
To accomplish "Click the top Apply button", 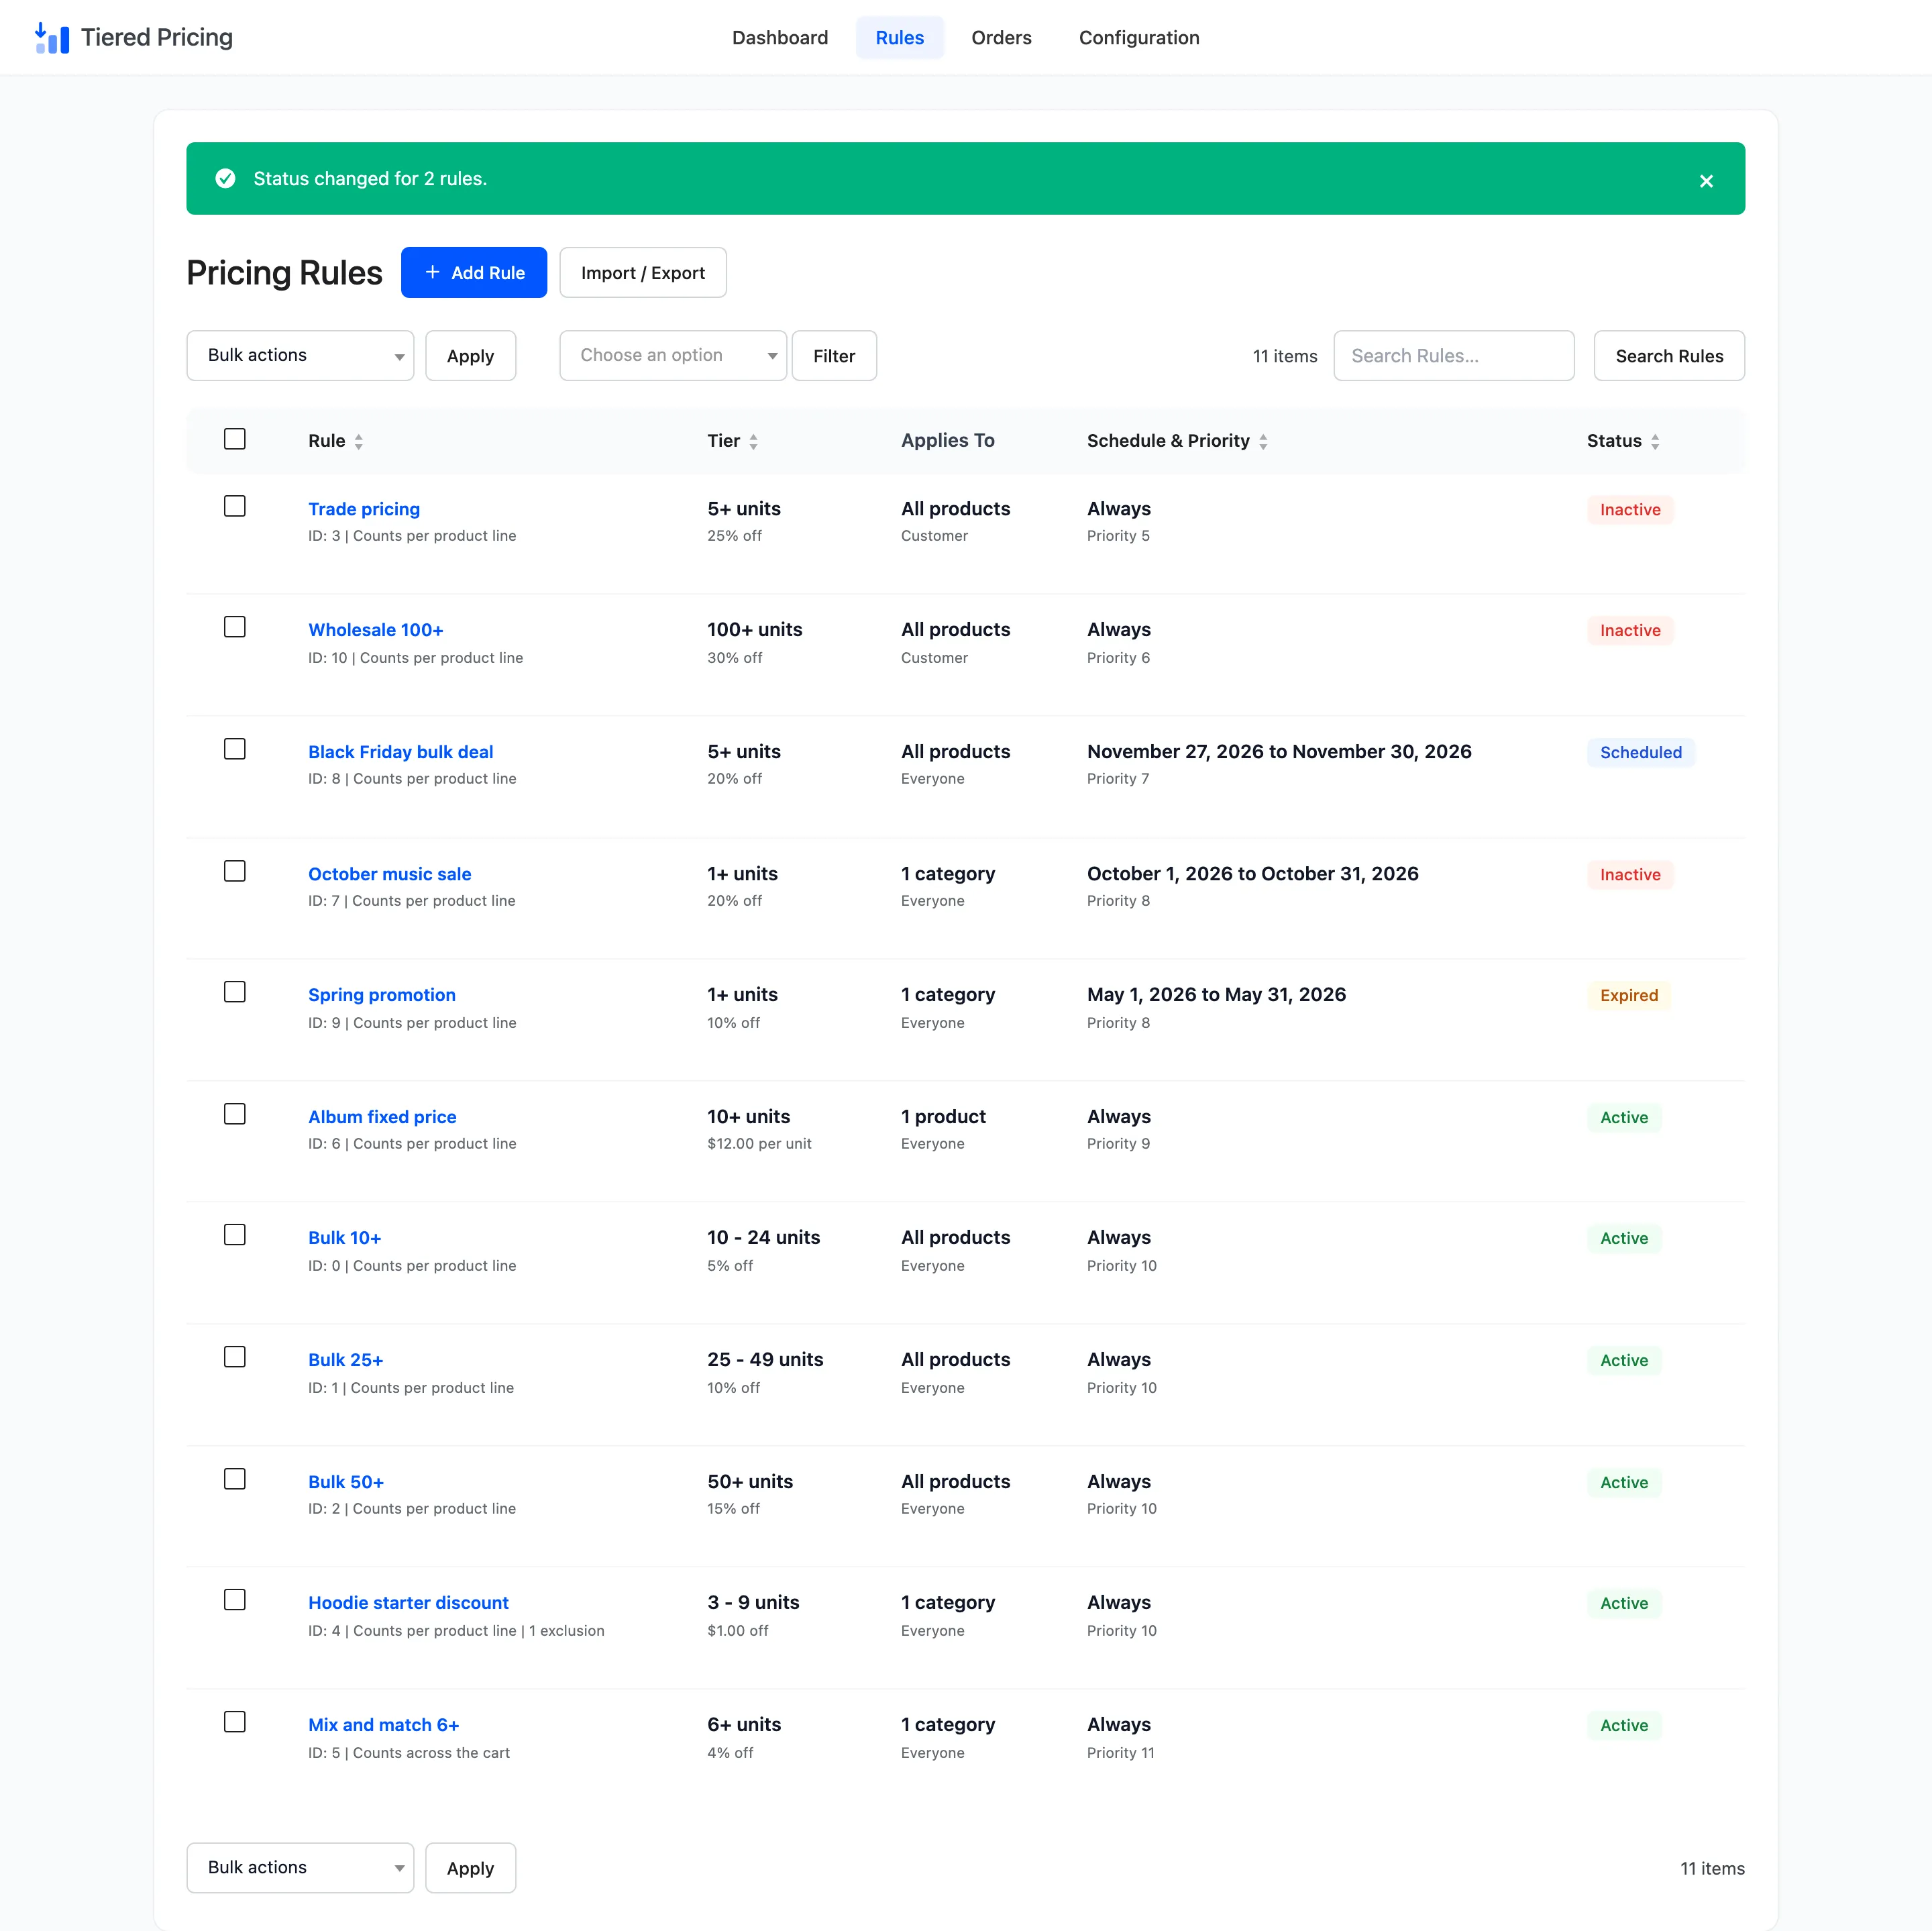I will pyautogui.click(x=471, y=356).
